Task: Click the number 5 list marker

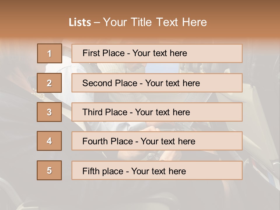Action: (x=50, y=170)
